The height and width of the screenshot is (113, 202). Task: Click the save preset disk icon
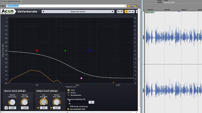(x=132, y=6)
